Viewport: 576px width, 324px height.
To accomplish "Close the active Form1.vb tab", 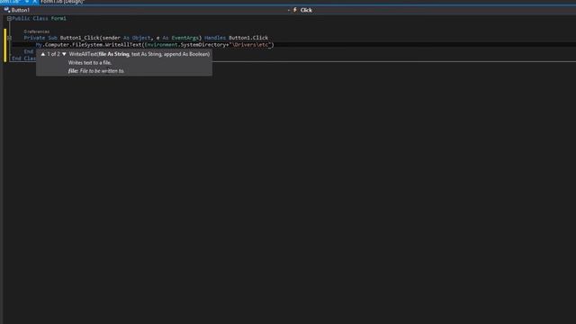I will tap(34, 2).
